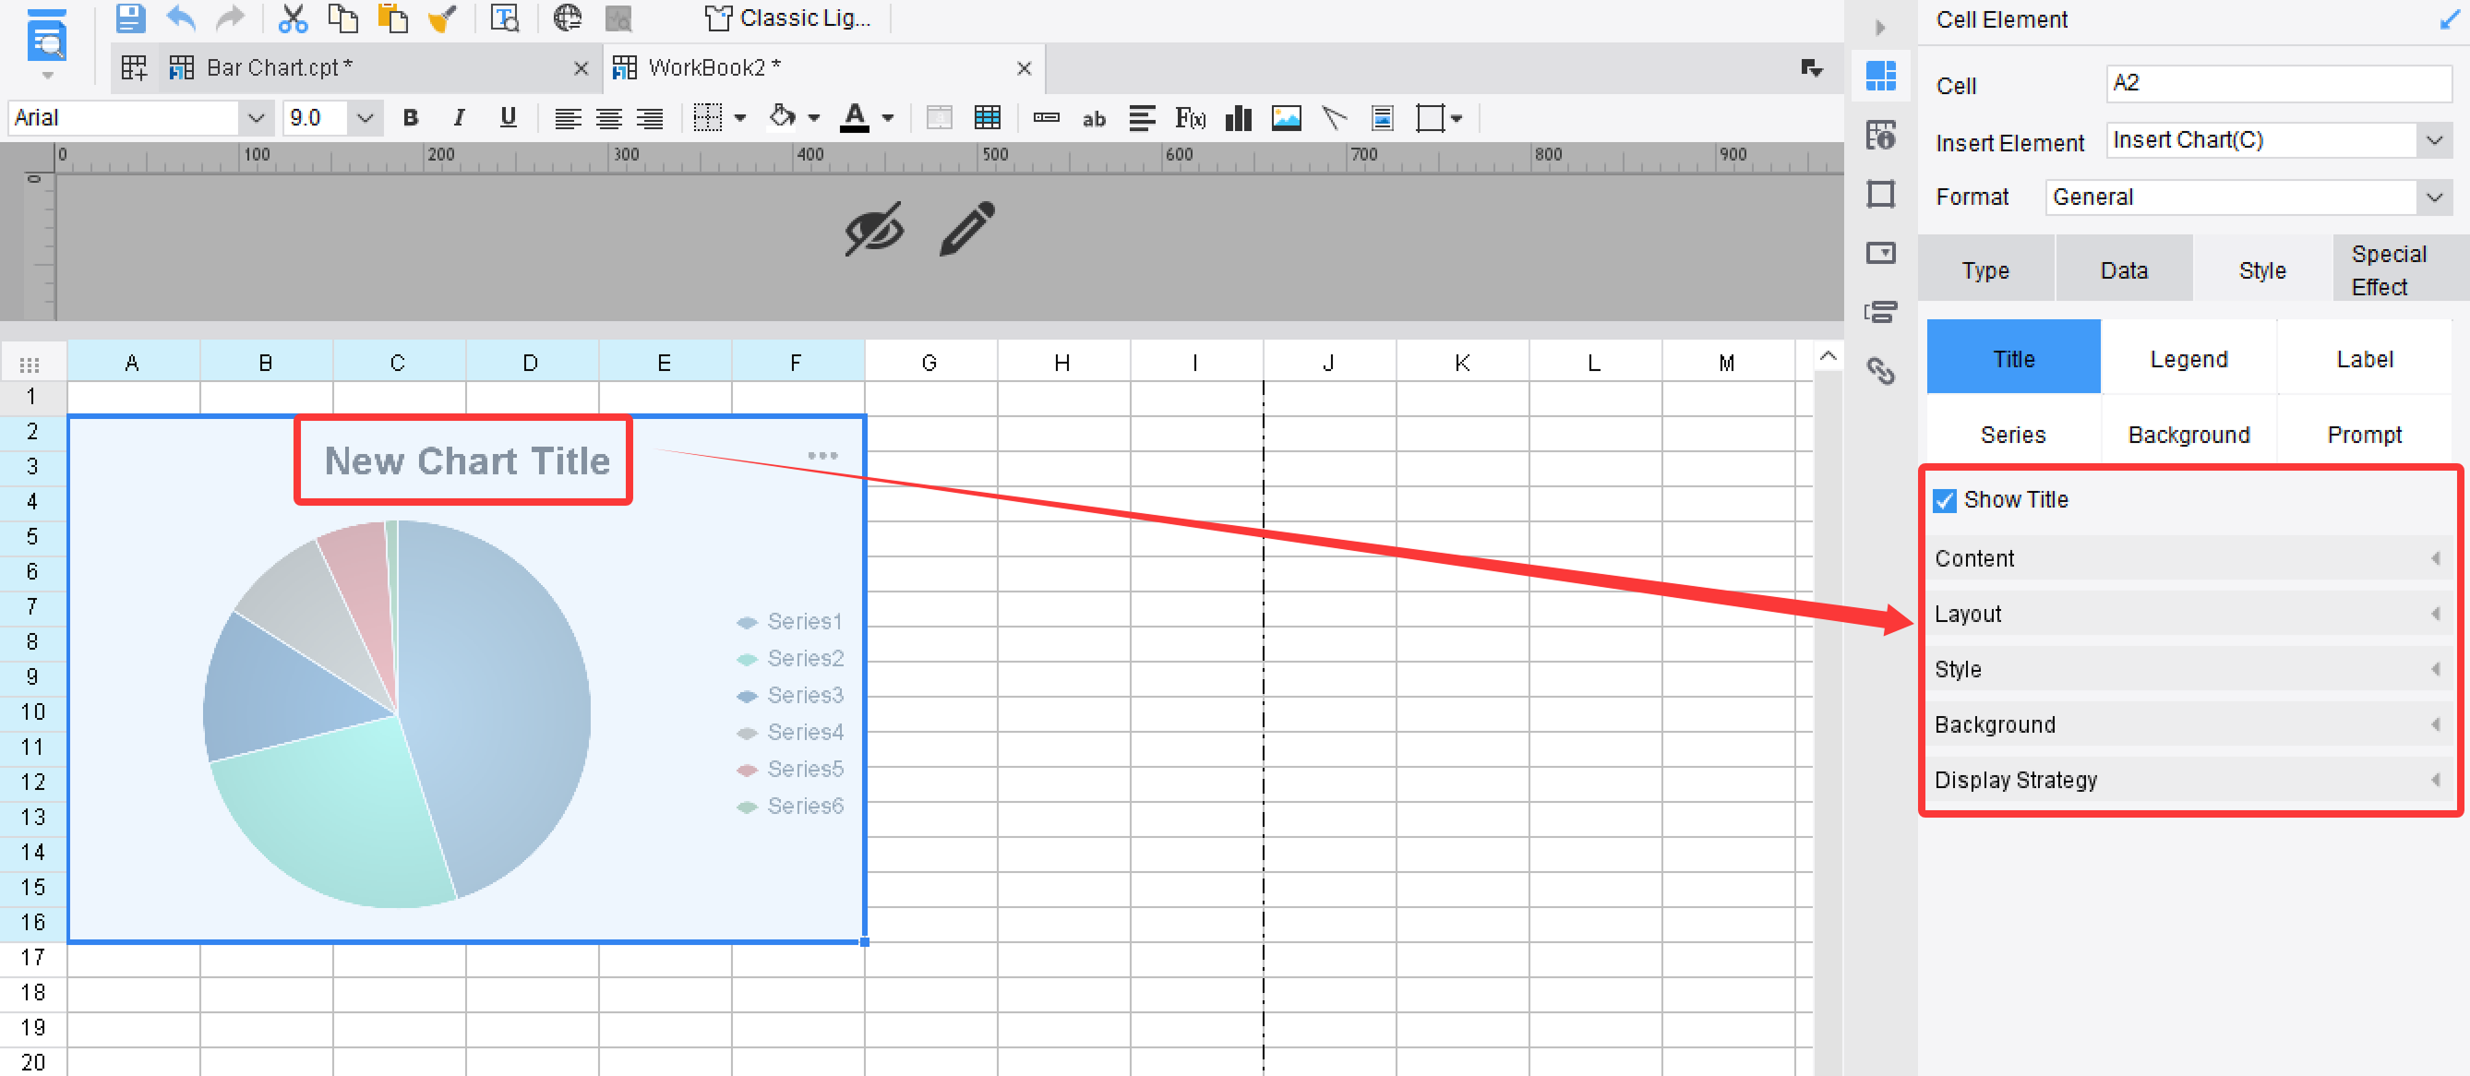Click the chart's three-dot options button
The width and height of the screenshot is (2470, 1076).
(822, 456)
